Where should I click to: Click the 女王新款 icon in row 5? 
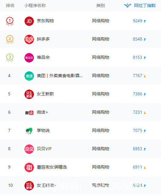tap(29, 94)
